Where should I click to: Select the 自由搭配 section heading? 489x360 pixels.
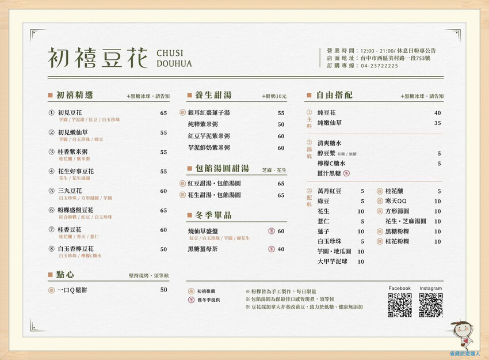(x=334, y=95)
